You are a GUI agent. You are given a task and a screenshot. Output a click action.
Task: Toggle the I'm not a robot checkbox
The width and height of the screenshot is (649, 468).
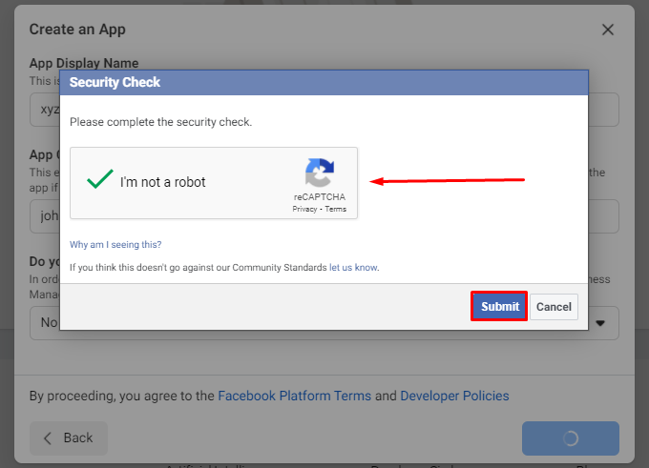click(100, 179)
